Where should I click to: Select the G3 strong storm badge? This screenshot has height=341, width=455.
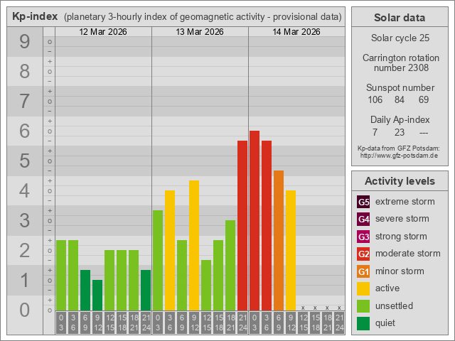click(363, 237)
